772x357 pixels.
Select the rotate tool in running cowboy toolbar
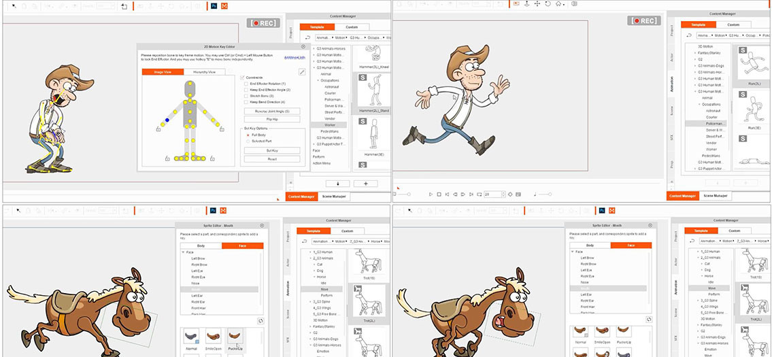548,3
